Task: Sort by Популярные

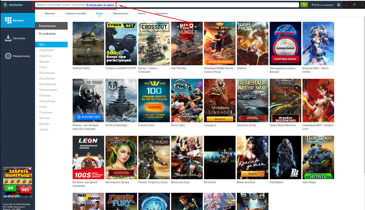Action: click(51, 26)
